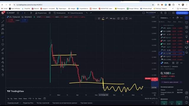The height and width of the screenshot is (106, 189).
Task: Open the notifications bell in right sidebar
Action: [187, 52]
